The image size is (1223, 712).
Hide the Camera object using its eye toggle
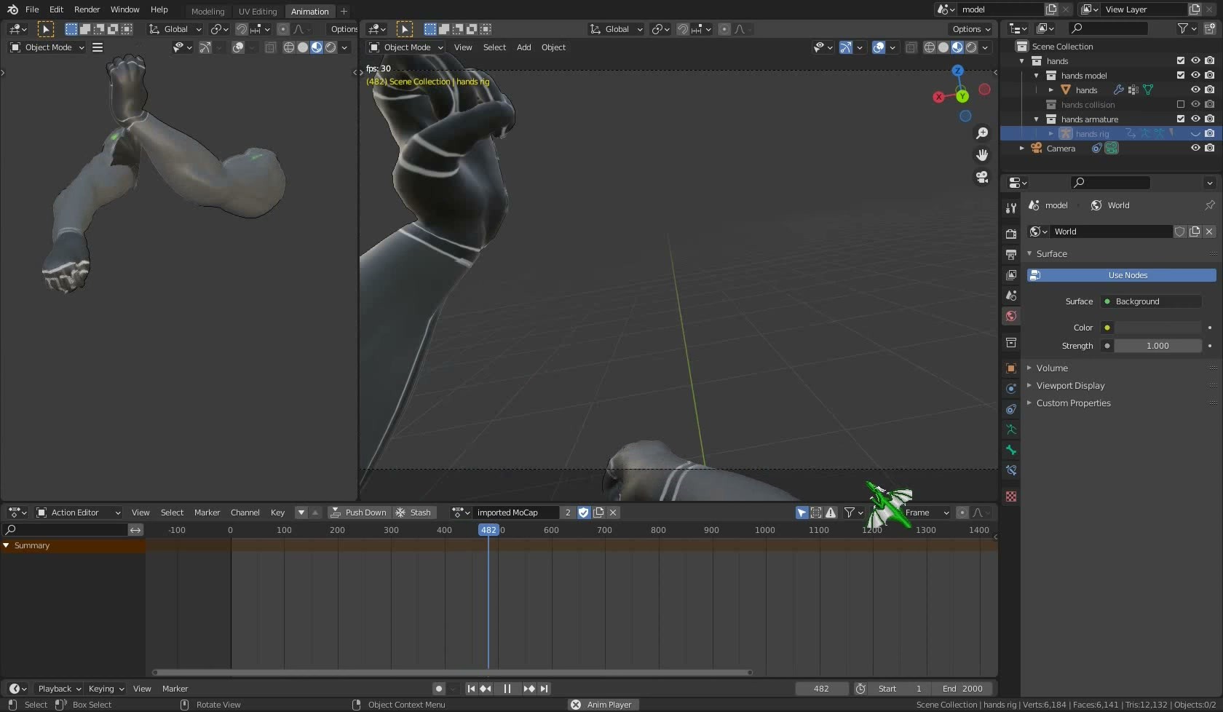pyautogui.click(x=1195, y=148)
